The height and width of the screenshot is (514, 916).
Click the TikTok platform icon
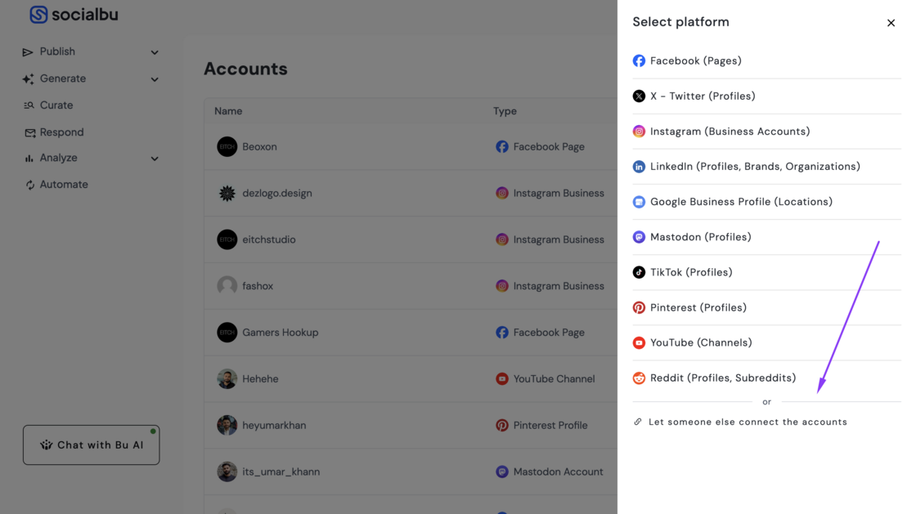coord(639,272)
